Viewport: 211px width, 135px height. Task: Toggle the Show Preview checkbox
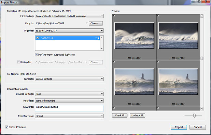pyautogui.click(x=7, y=127)
